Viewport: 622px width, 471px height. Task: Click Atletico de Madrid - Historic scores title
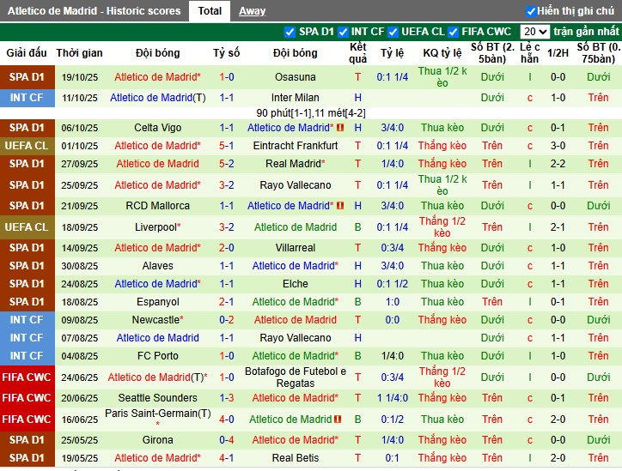[94, 11]
